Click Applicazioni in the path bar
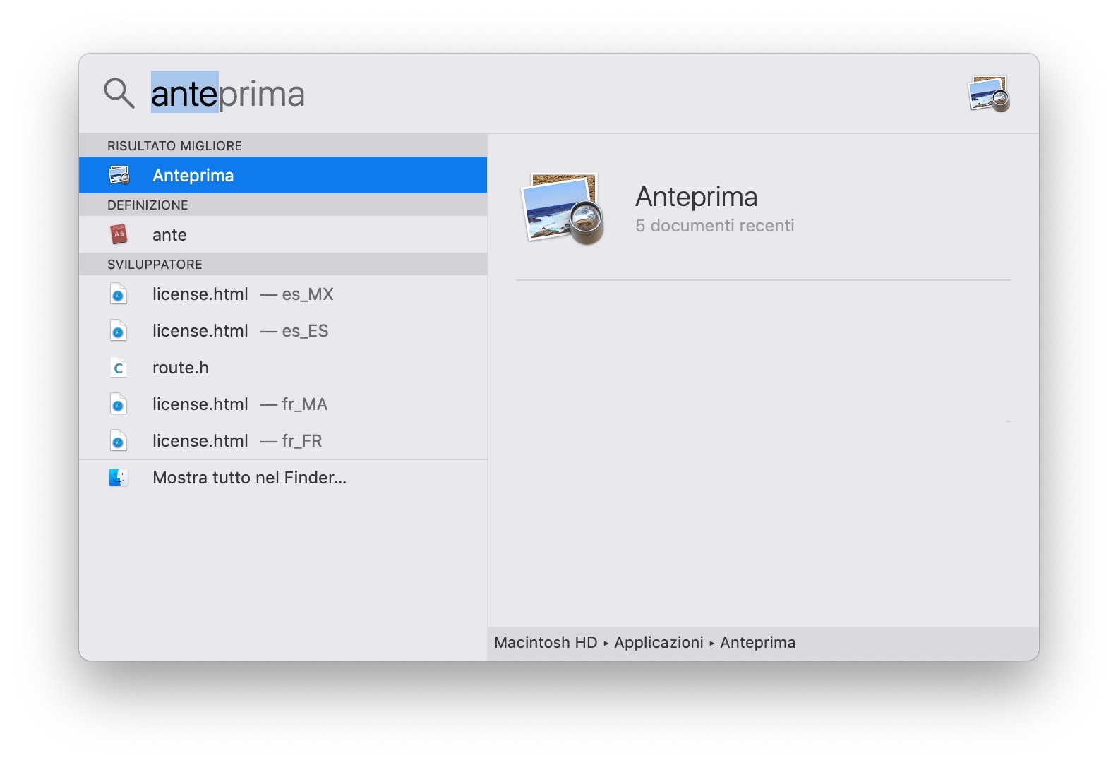 659,642
